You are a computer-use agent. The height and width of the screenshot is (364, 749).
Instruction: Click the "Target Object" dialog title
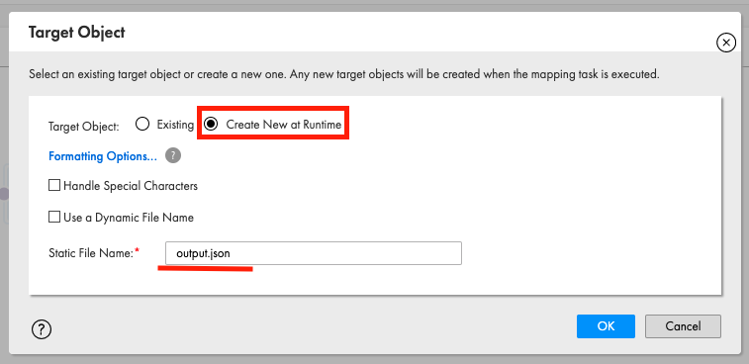click(x=77, y=33)
